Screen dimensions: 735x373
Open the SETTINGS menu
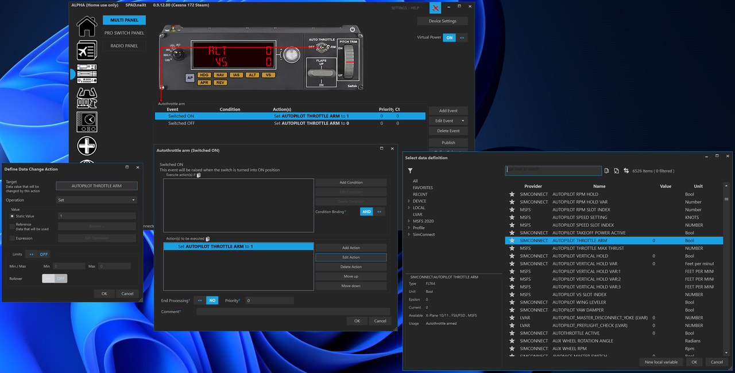399,9
